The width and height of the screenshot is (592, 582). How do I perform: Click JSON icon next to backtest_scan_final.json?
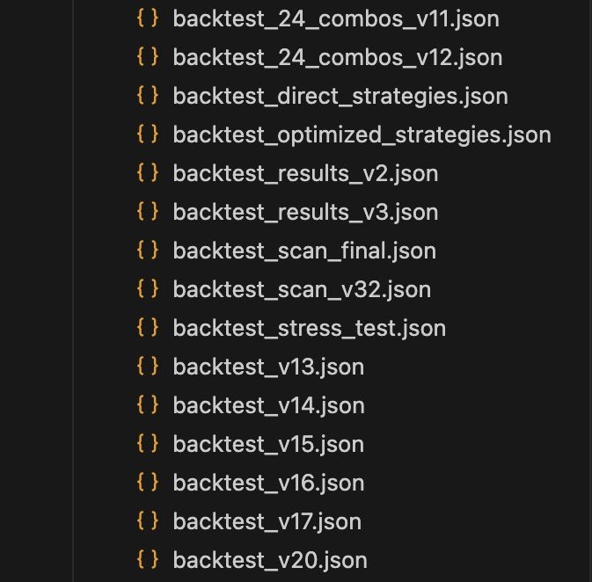coord(147,251)
